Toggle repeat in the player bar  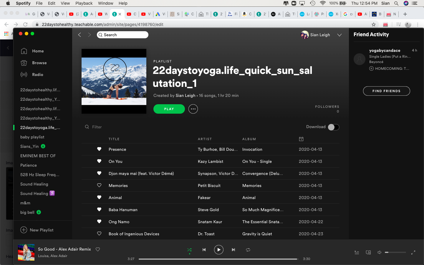pyautogui.click(x=248, y=250)
